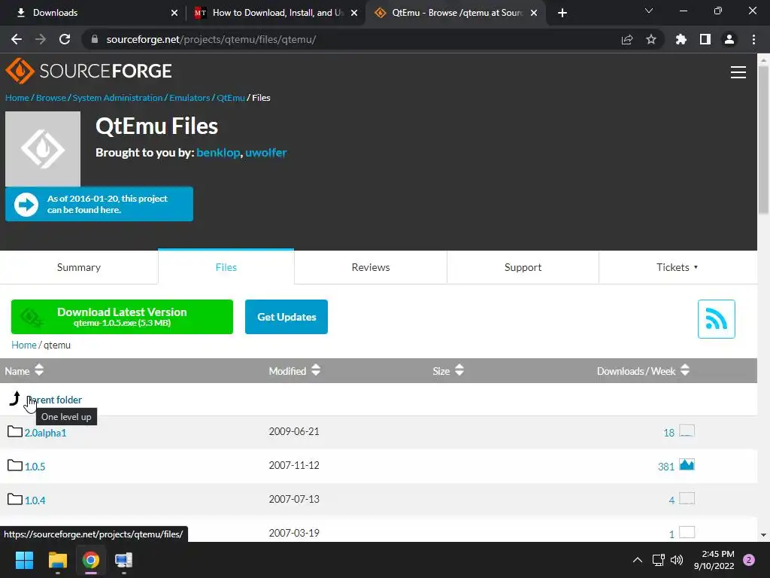Toggle the browser side panel icon
The height and width of the screenshot is (578, 770).
click(705, 39)
